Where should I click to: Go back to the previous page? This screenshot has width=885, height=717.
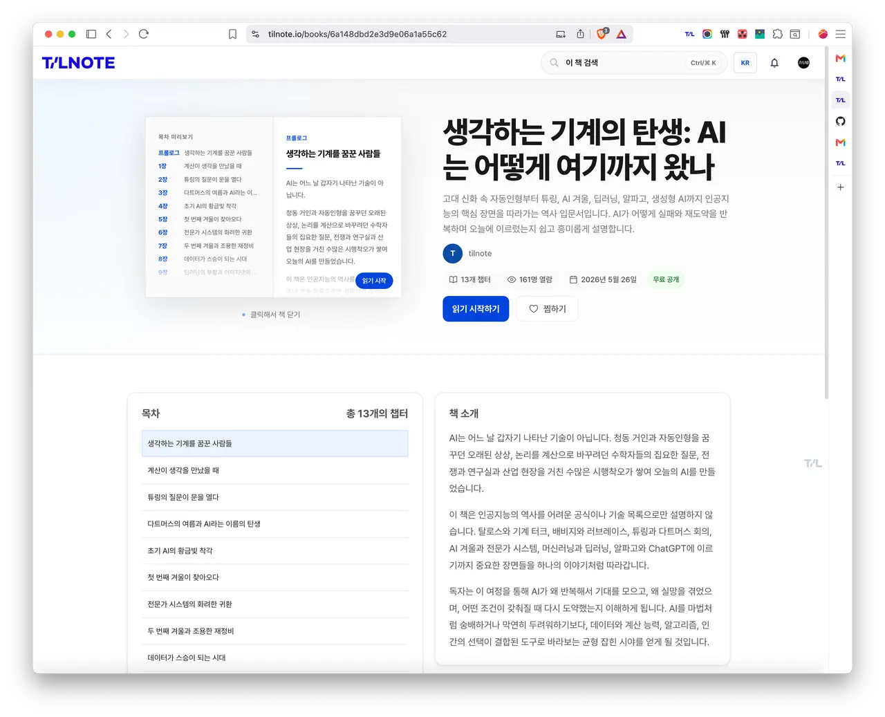109,34
